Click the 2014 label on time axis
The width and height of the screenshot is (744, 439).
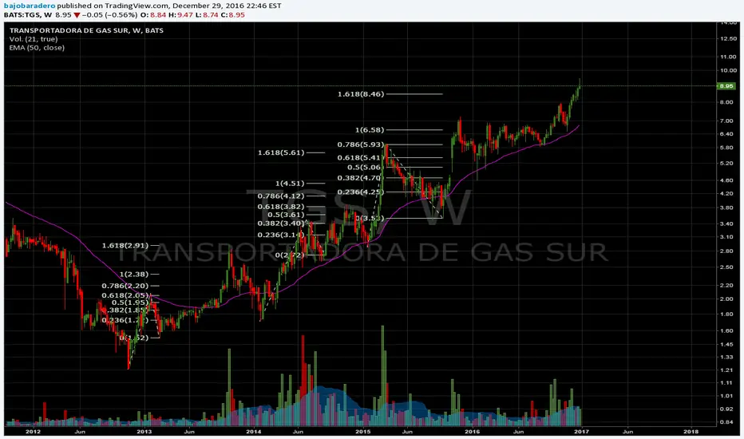click(x=253, y=431)
